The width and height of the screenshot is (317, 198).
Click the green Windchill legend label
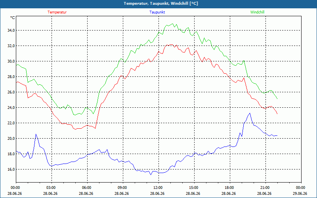click(x=257, y=12)
